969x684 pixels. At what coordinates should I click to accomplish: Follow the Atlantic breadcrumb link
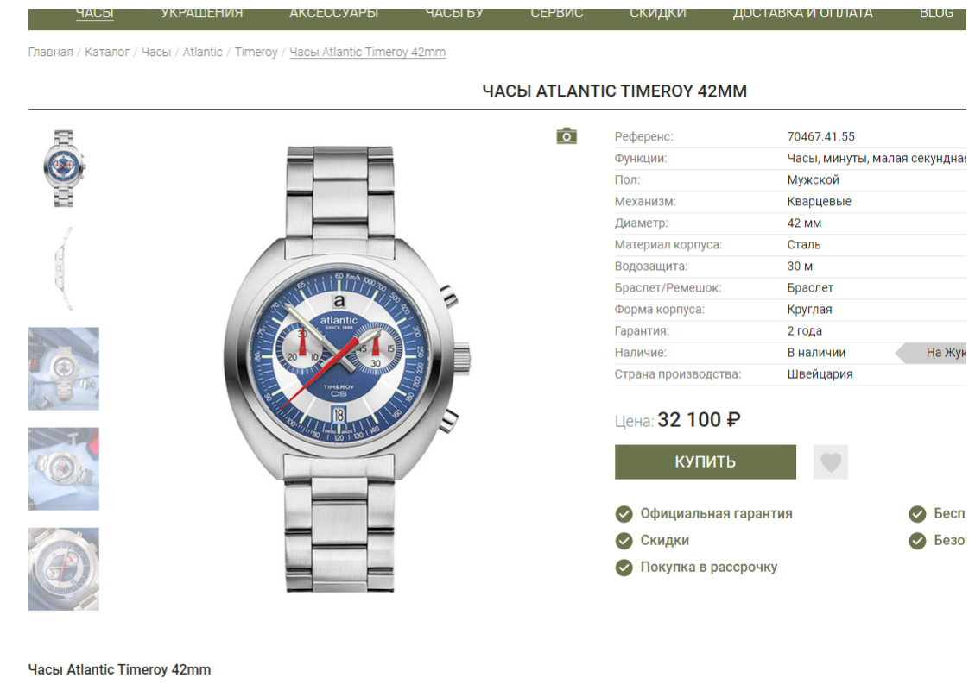203,53
